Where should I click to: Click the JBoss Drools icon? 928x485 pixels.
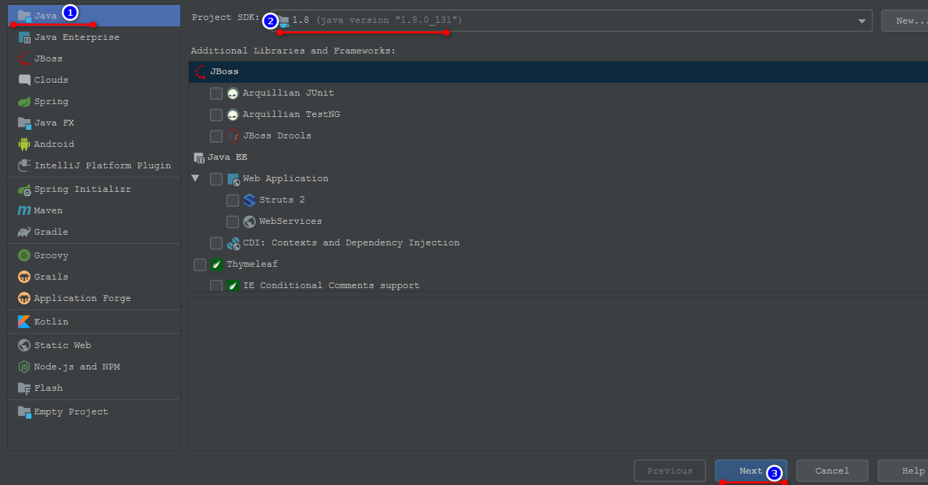tap(233, 136)
